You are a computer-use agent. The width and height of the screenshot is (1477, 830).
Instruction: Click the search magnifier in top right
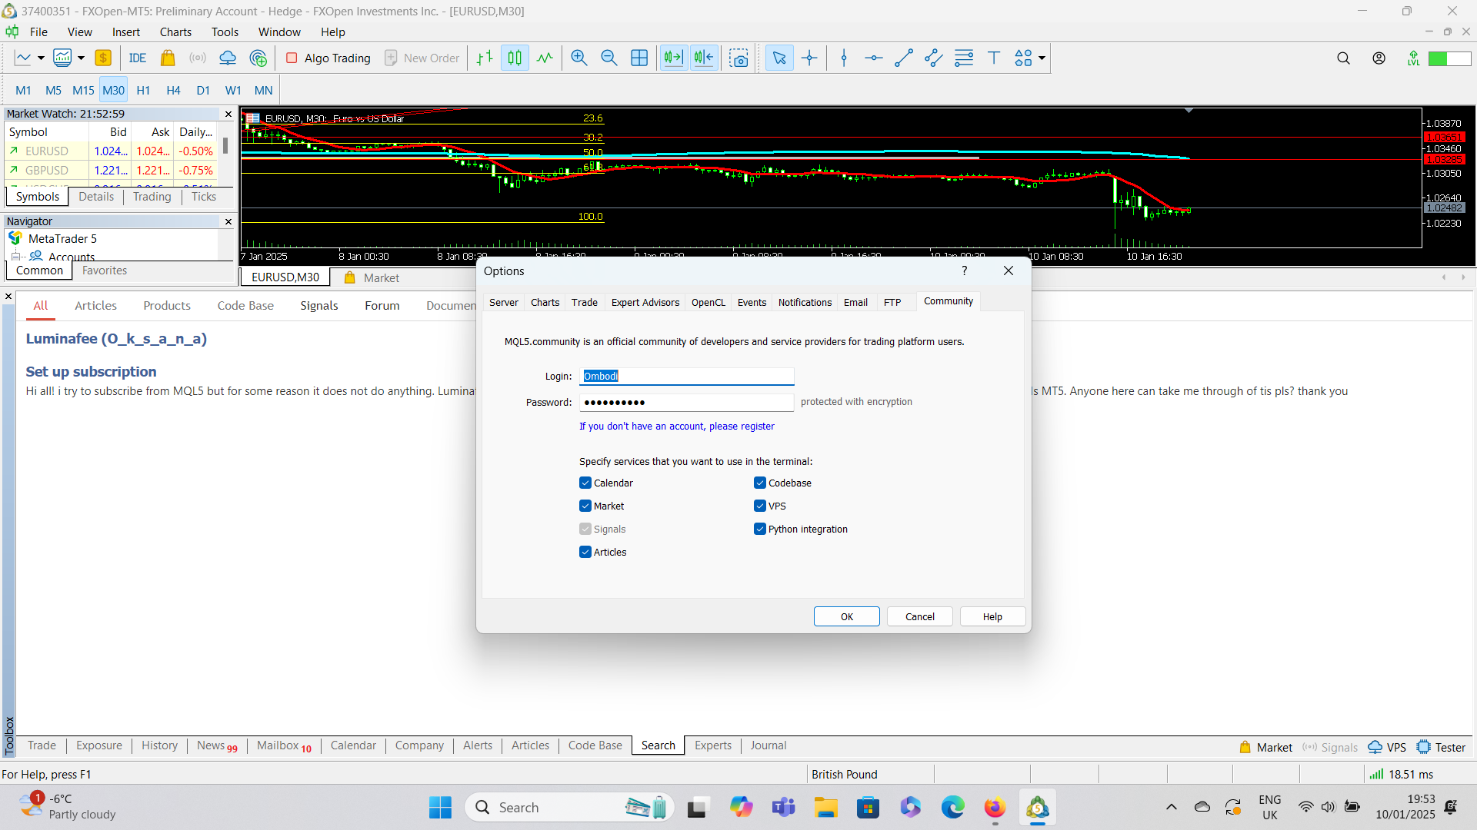pos(1343,58)
